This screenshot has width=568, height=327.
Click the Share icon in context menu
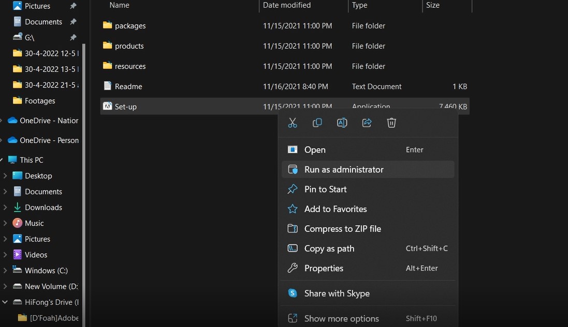point(367,123)
